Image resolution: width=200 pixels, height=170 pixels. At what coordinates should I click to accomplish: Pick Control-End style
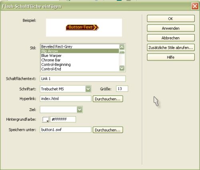pyautogui.click(x=80, y=69)
